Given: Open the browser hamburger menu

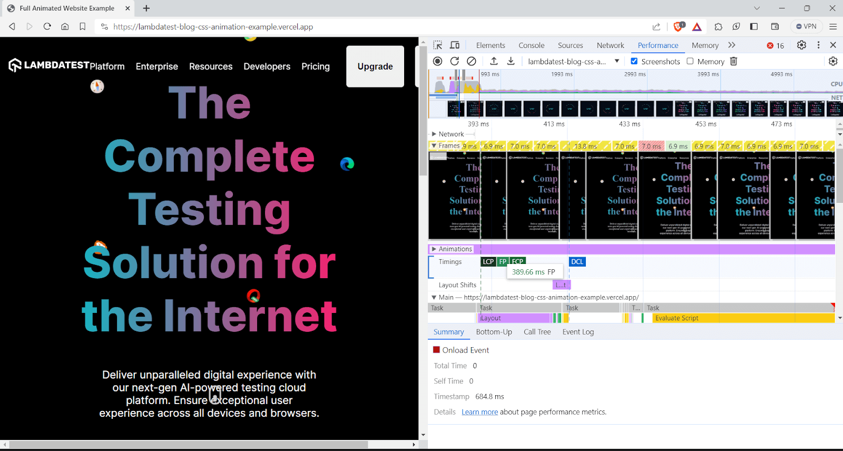Looking at the screenshot, I should pos(833,26).
